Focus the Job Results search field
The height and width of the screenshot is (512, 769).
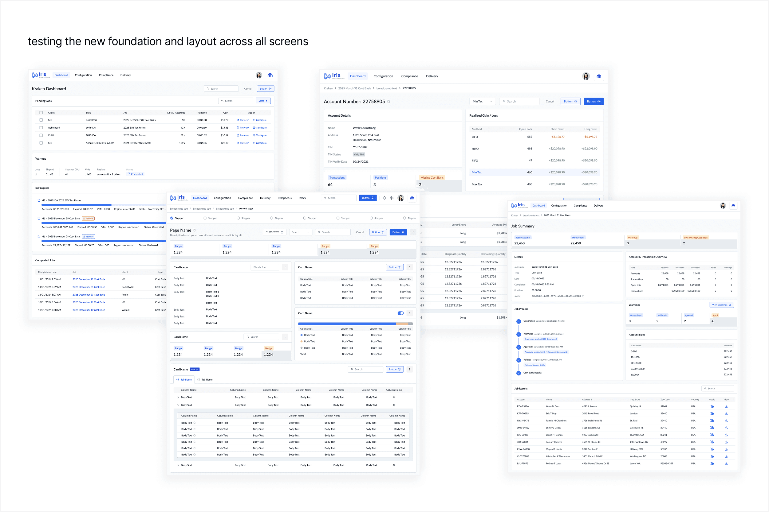click(718, 389)
